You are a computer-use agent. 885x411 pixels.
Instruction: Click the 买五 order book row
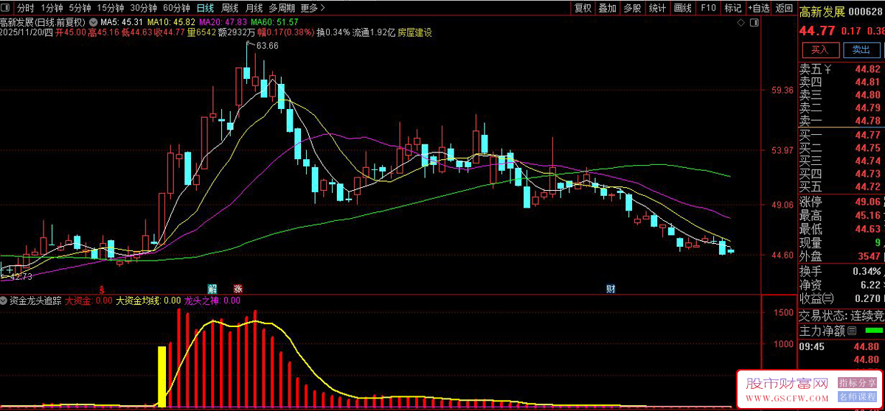(x=841, y=187)
